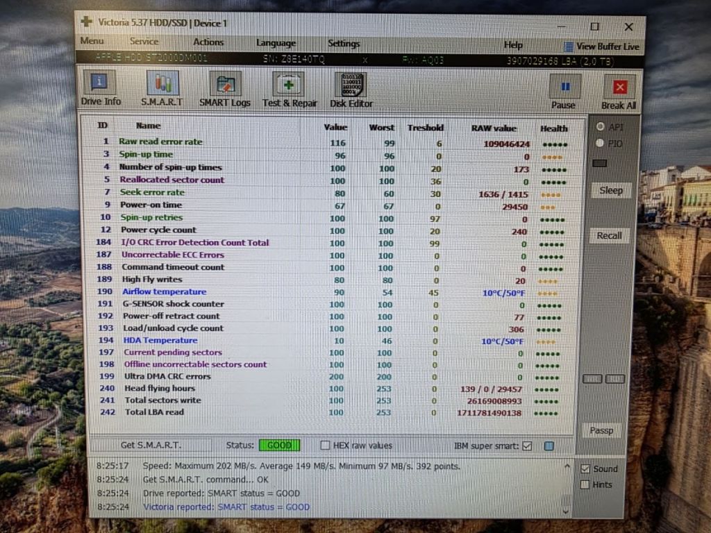The height and width of the screenshot is (533, 711).
Task: Launch the Disk Editor
Action: tap(351, 91)
